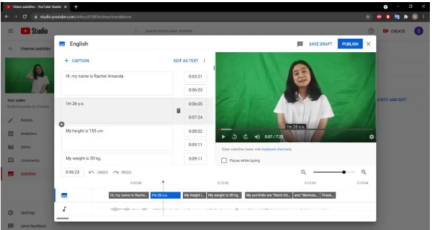Click UNDO in the timeline toolbar
The image size is (432, 230).
point(98,172)
